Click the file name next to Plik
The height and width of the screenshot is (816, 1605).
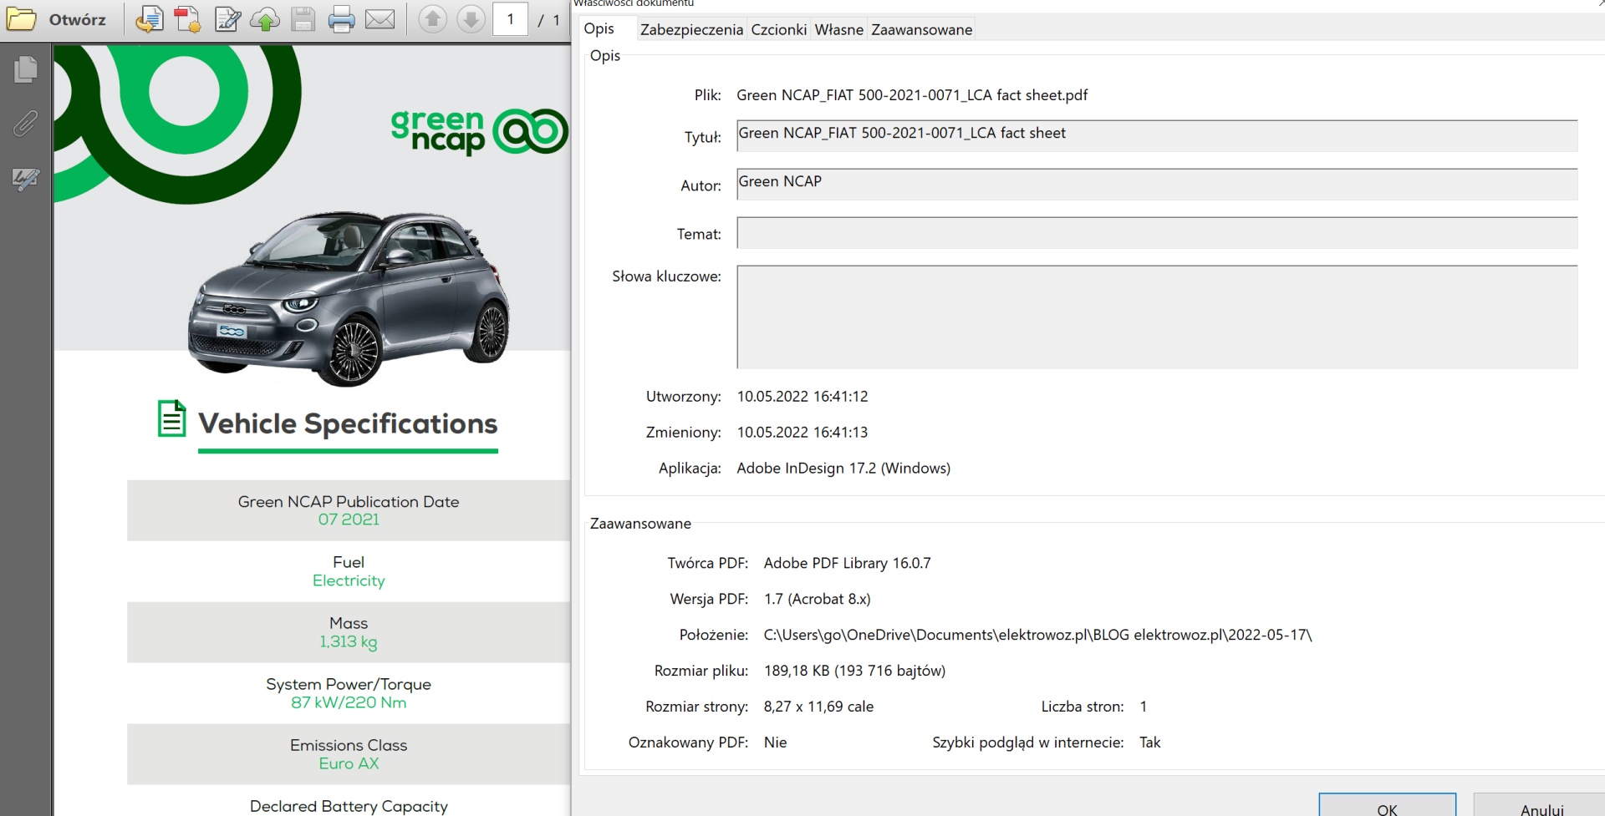(912, 95)
